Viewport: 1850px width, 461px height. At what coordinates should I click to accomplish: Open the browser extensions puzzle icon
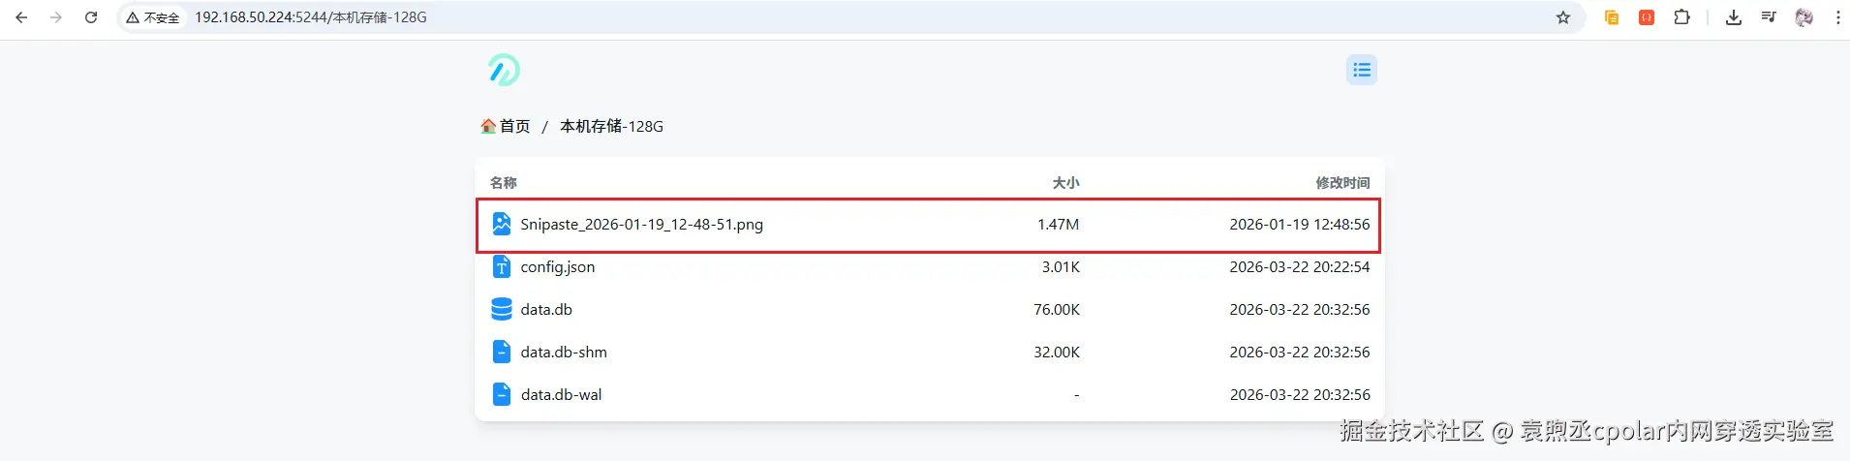[1682, 17]
